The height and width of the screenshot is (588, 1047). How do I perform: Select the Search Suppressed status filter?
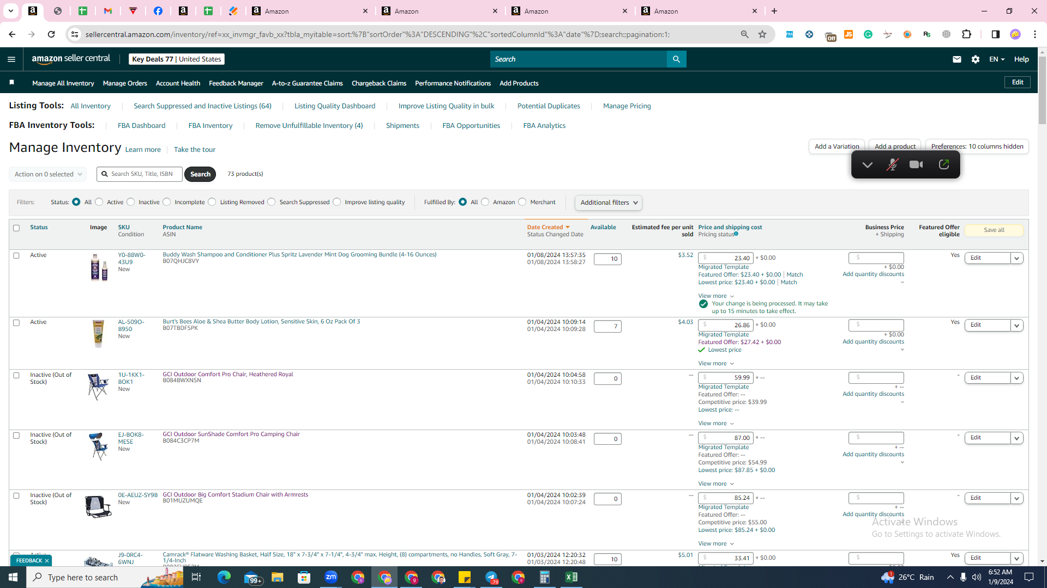tap(272, 202)
